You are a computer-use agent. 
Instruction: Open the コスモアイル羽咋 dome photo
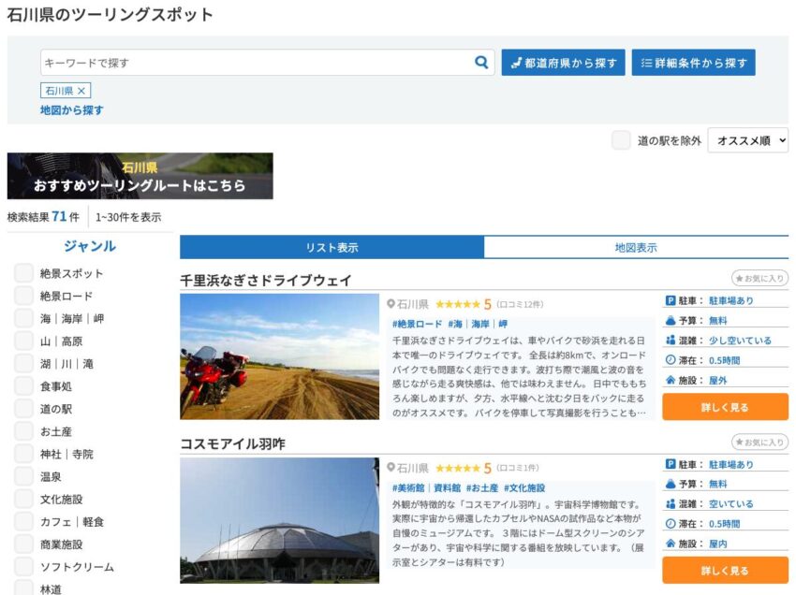[279, 520]
